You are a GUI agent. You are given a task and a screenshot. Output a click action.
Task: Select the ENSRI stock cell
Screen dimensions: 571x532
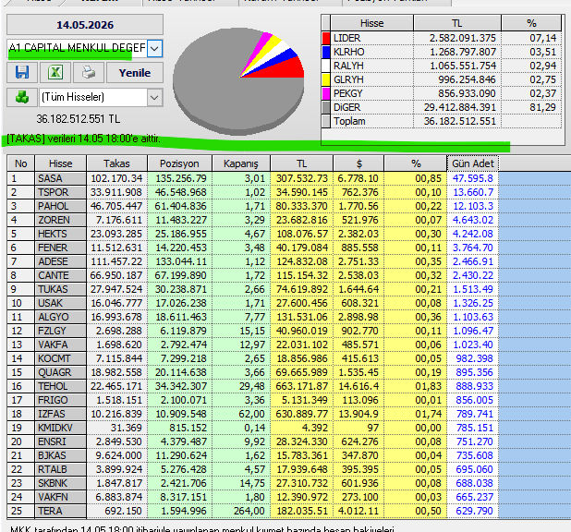[61, 441]
